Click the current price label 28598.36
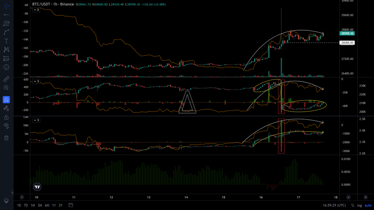Image resolution: width=374 pixels, height=210 pixels. 347,33
